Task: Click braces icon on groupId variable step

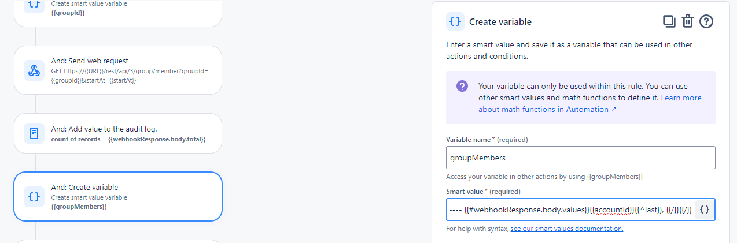Action: tap(34, 6)
